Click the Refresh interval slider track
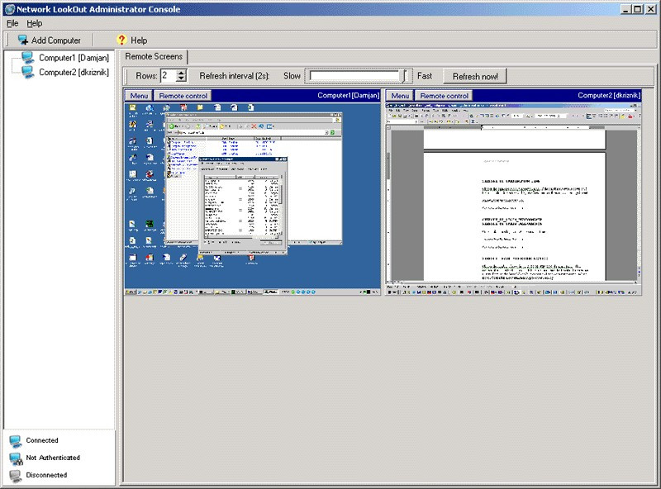661x489 pixels. [x=358, y=76]
